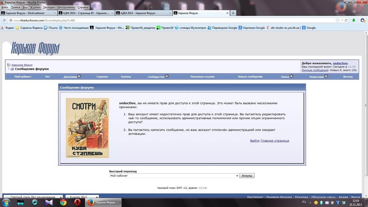The image size is (368, 207).
Task: Click the 'Смотри куда ступаешь' poster image
Action: [x=87, y=128]
